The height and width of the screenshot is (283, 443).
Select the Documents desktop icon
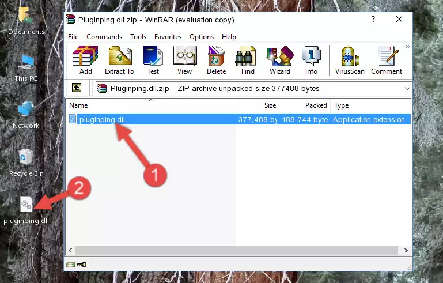point(26,21)
